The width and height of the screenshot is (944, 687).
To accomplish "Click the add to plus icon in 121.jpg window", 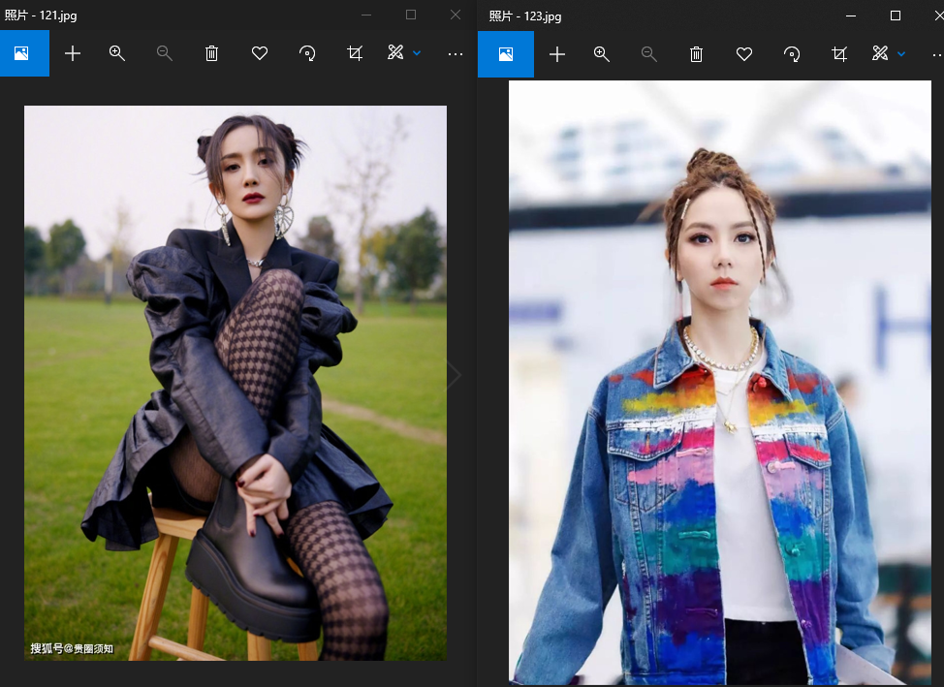I will [73, 53].
